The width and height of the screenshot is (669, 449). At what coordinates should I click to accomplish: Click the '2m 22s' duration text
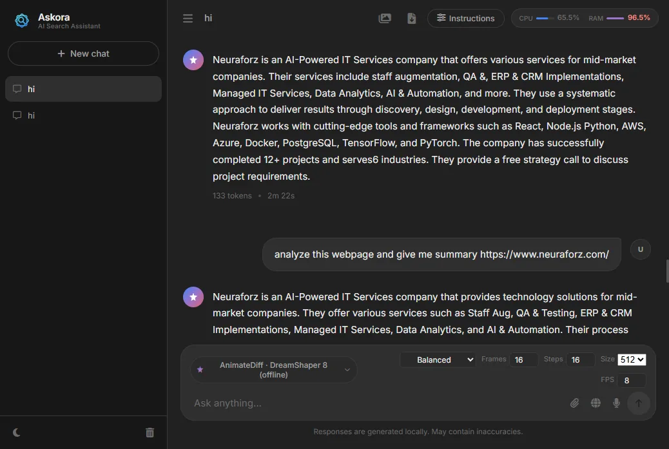point(281,196)
